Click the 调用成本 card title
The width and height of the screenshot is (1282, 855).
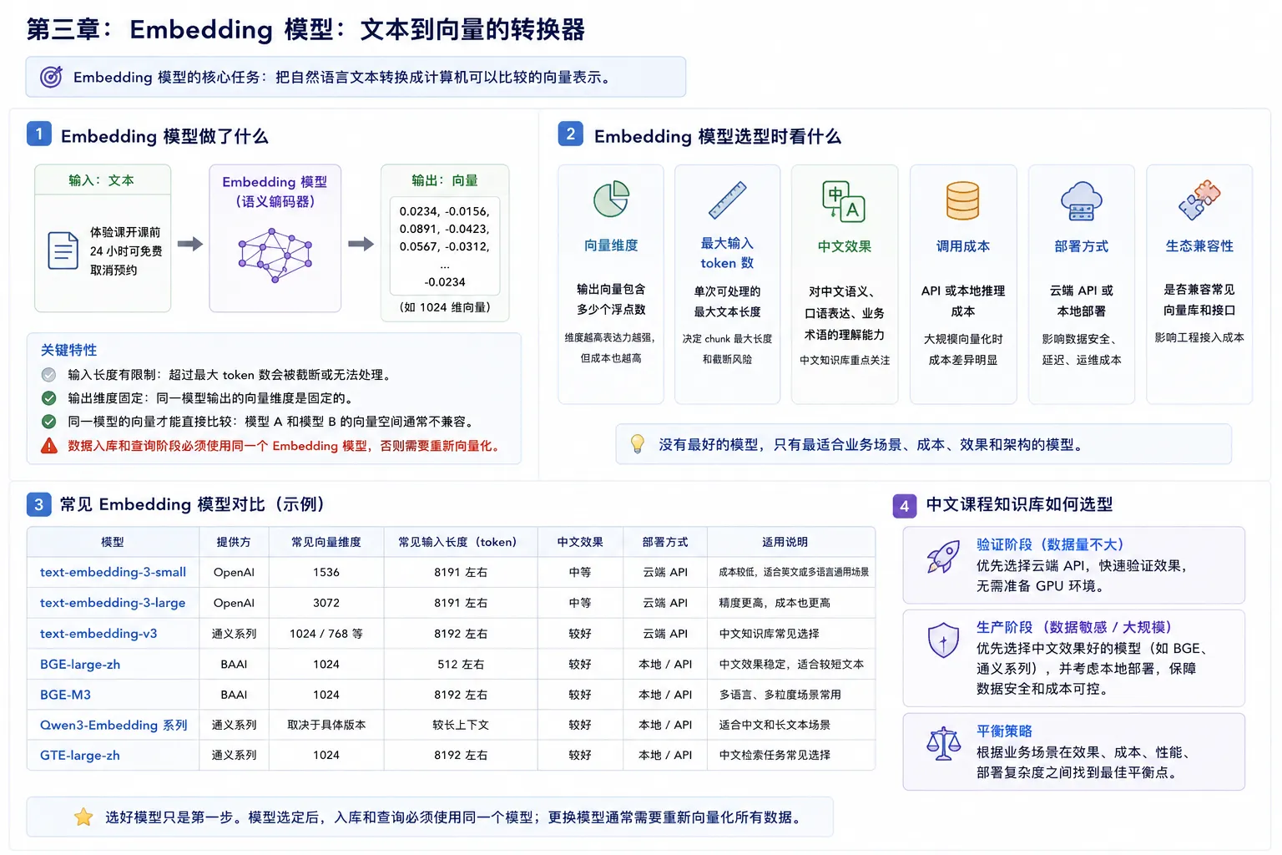tap(963, 246)
